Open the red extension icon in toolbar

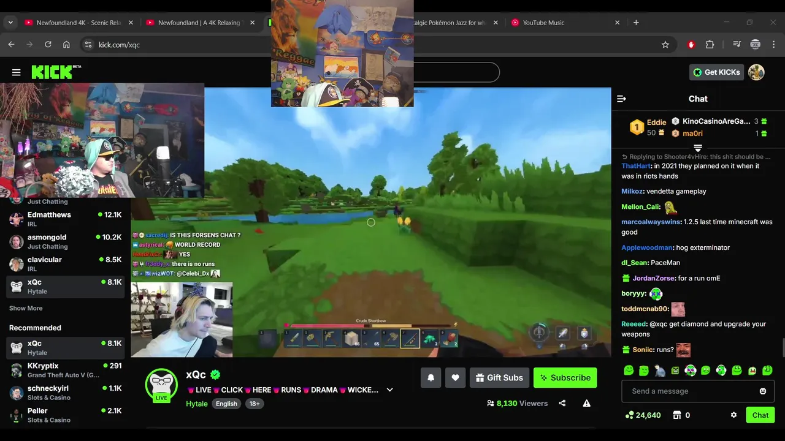point(691,45)
